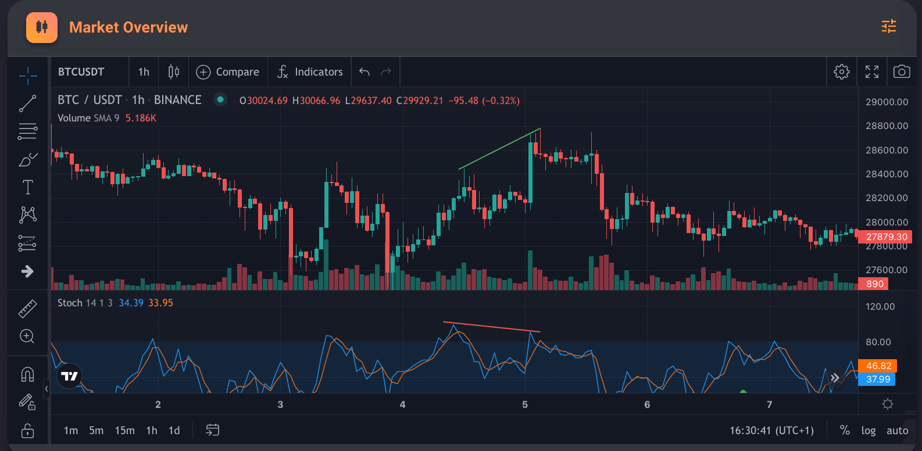The width and height of the screenshot is (922, 451).
Task: Take a chart snapshot with camera icon
Action: tap(902, 71)
